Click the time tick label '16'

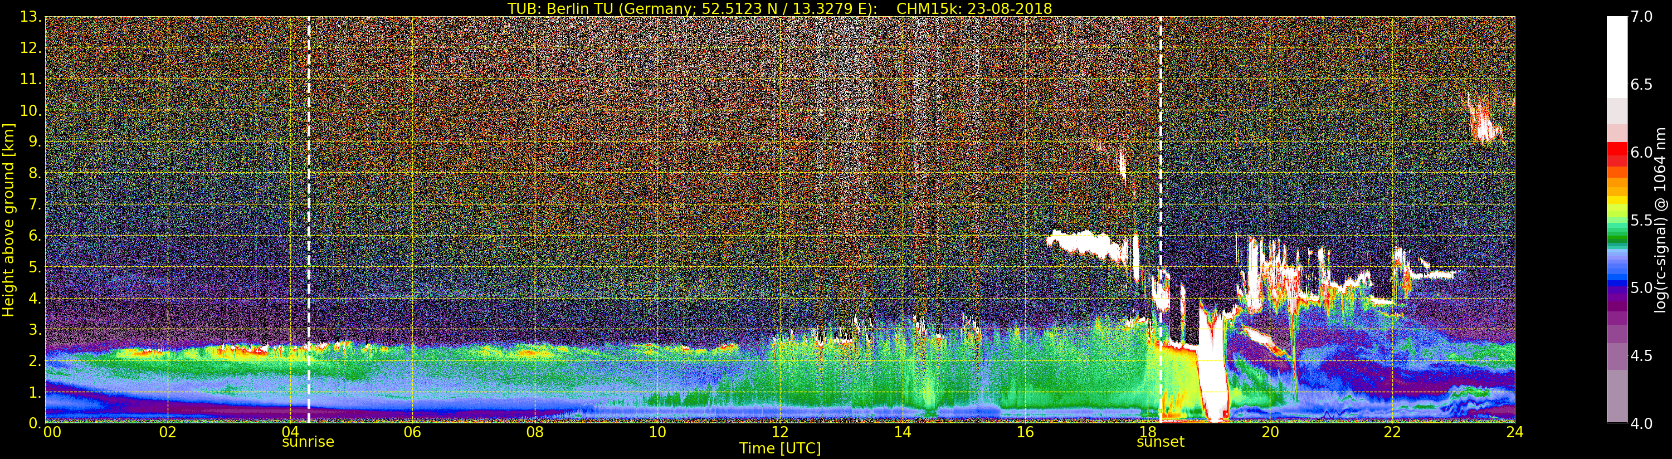pos(1025,432)
